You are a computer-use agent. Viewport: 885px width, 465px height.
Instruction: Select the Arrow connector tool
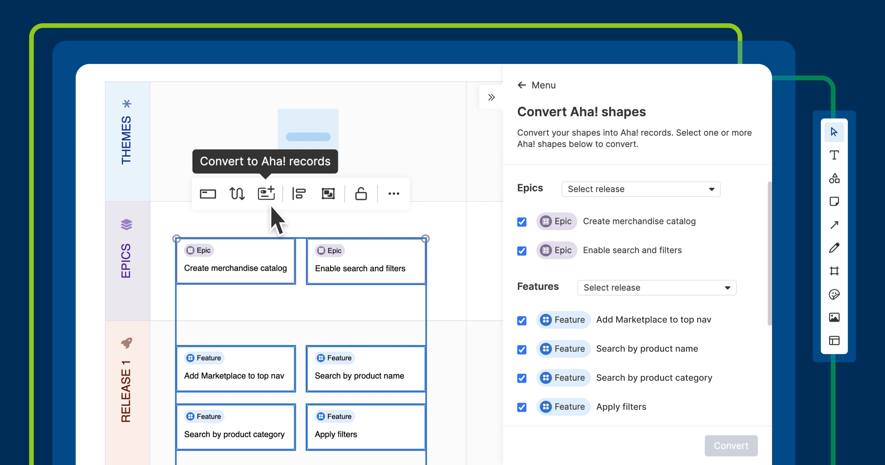click(x=834, y=225)
